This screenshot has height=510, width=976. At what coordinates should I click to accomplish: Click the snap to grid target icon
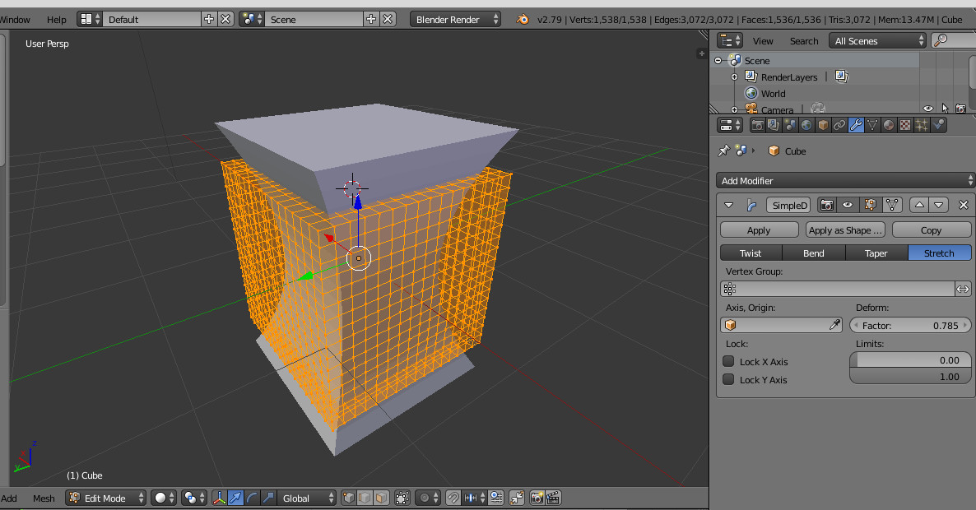(496, 498)
